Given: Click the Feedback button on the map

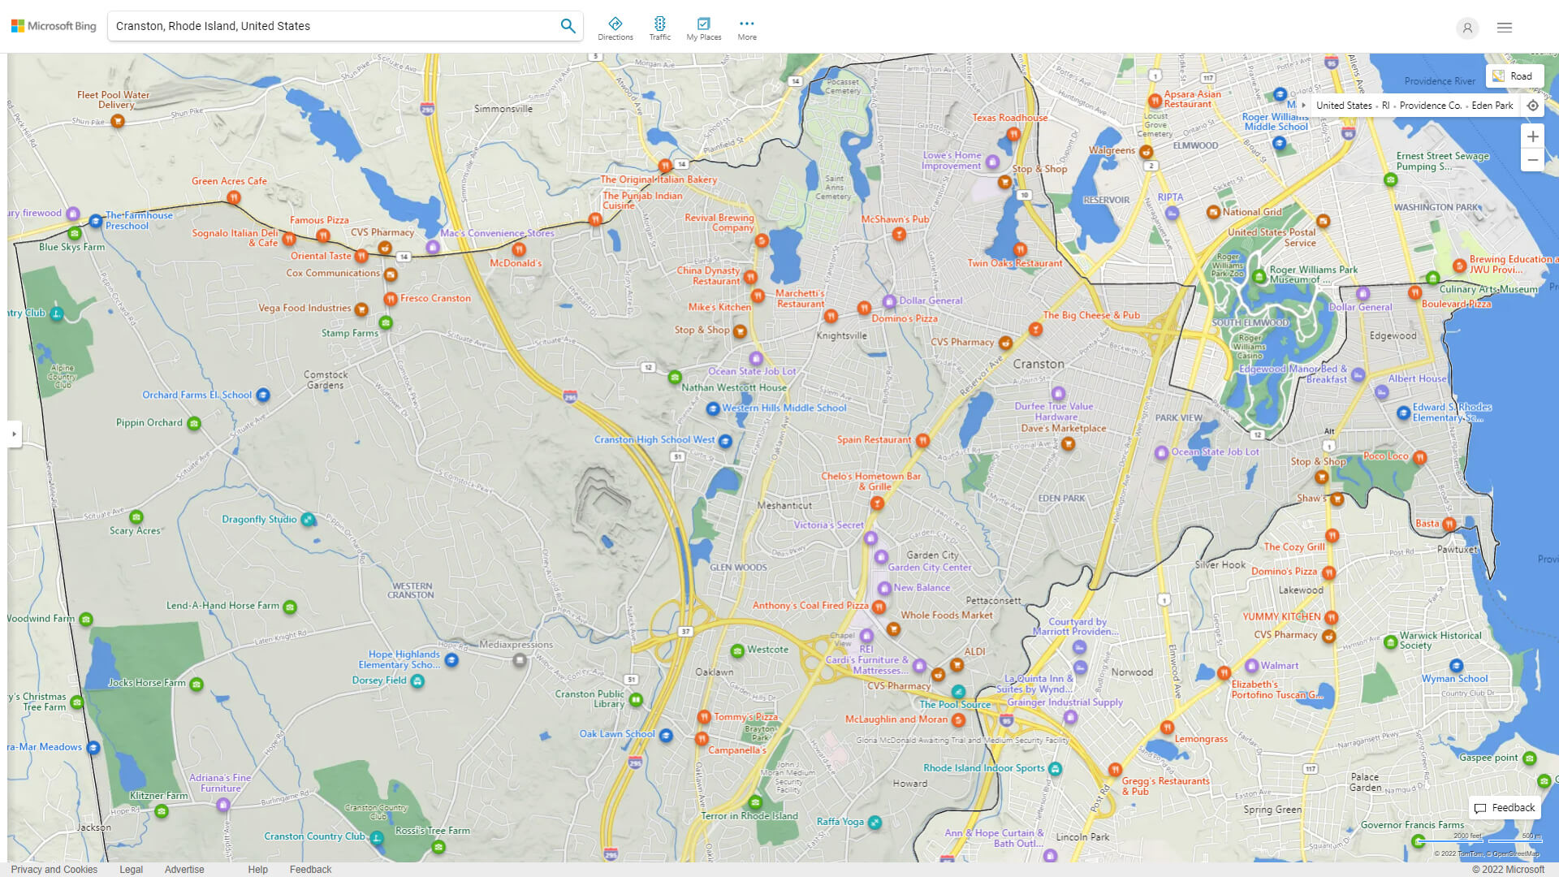Looking at the screenshot, I should 1505,808.
